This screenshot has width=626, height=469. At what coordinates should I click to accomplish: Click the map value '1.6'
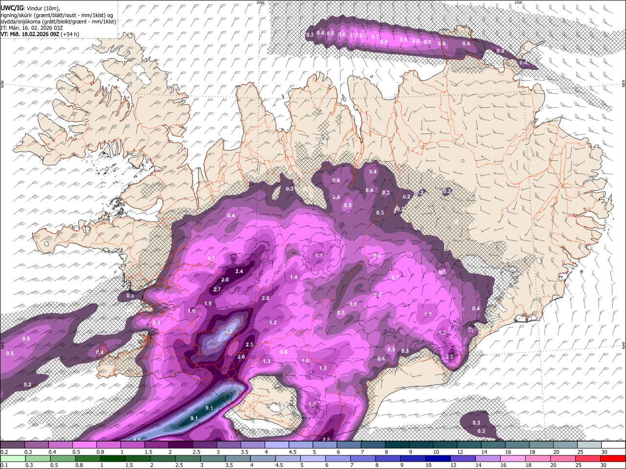tap(191, 311)
